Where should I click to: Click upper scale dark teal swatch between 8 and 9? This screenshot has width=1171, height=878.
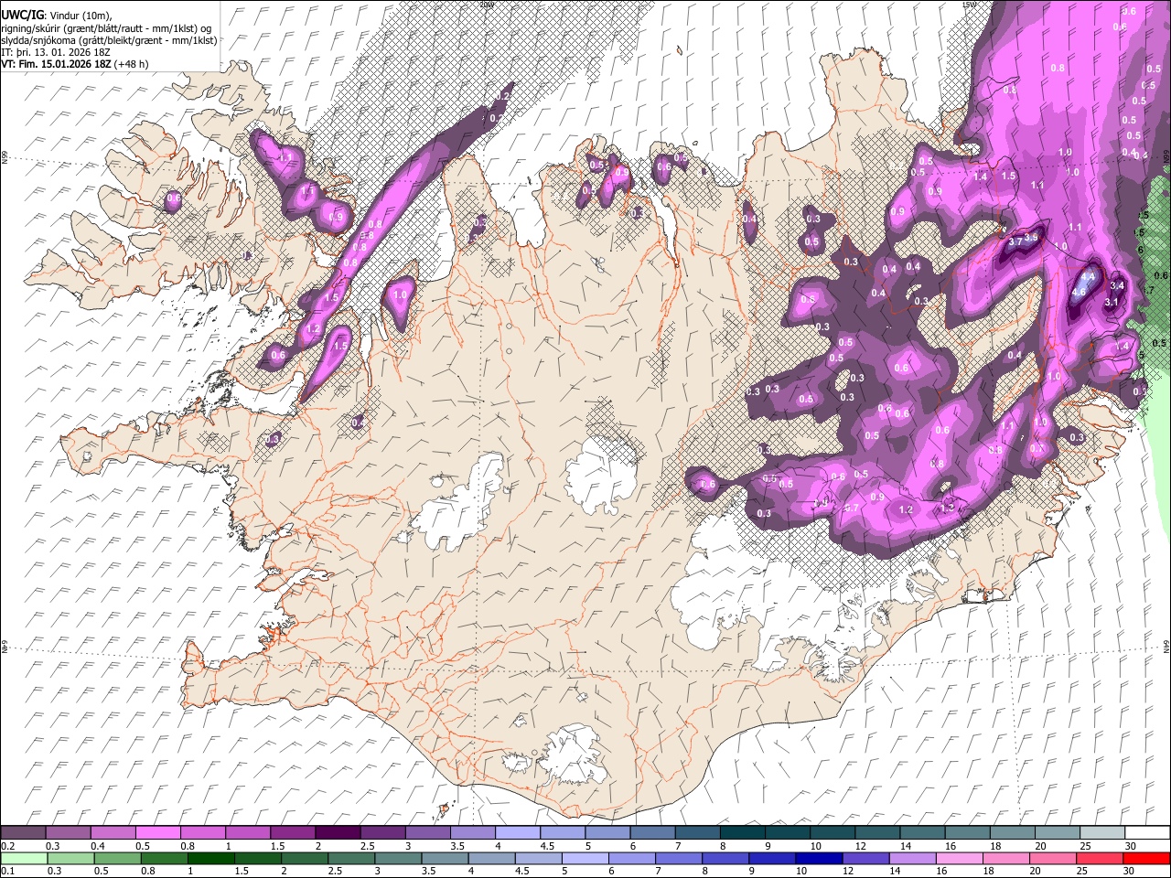coord(742,833)
